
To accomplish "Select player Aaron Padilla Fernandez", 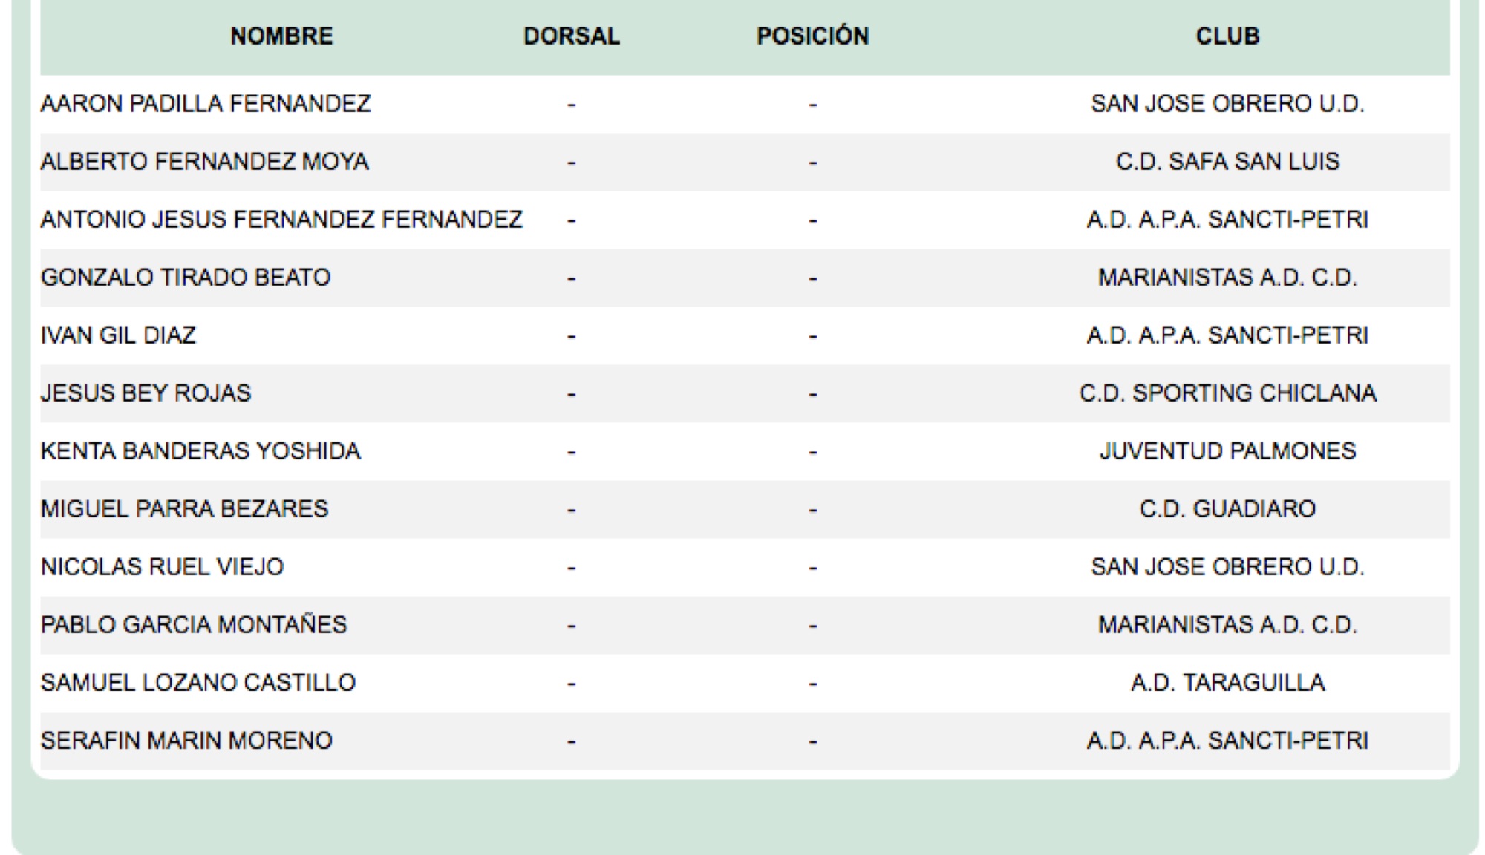I will pyautogui.click(x=206, y=104).
